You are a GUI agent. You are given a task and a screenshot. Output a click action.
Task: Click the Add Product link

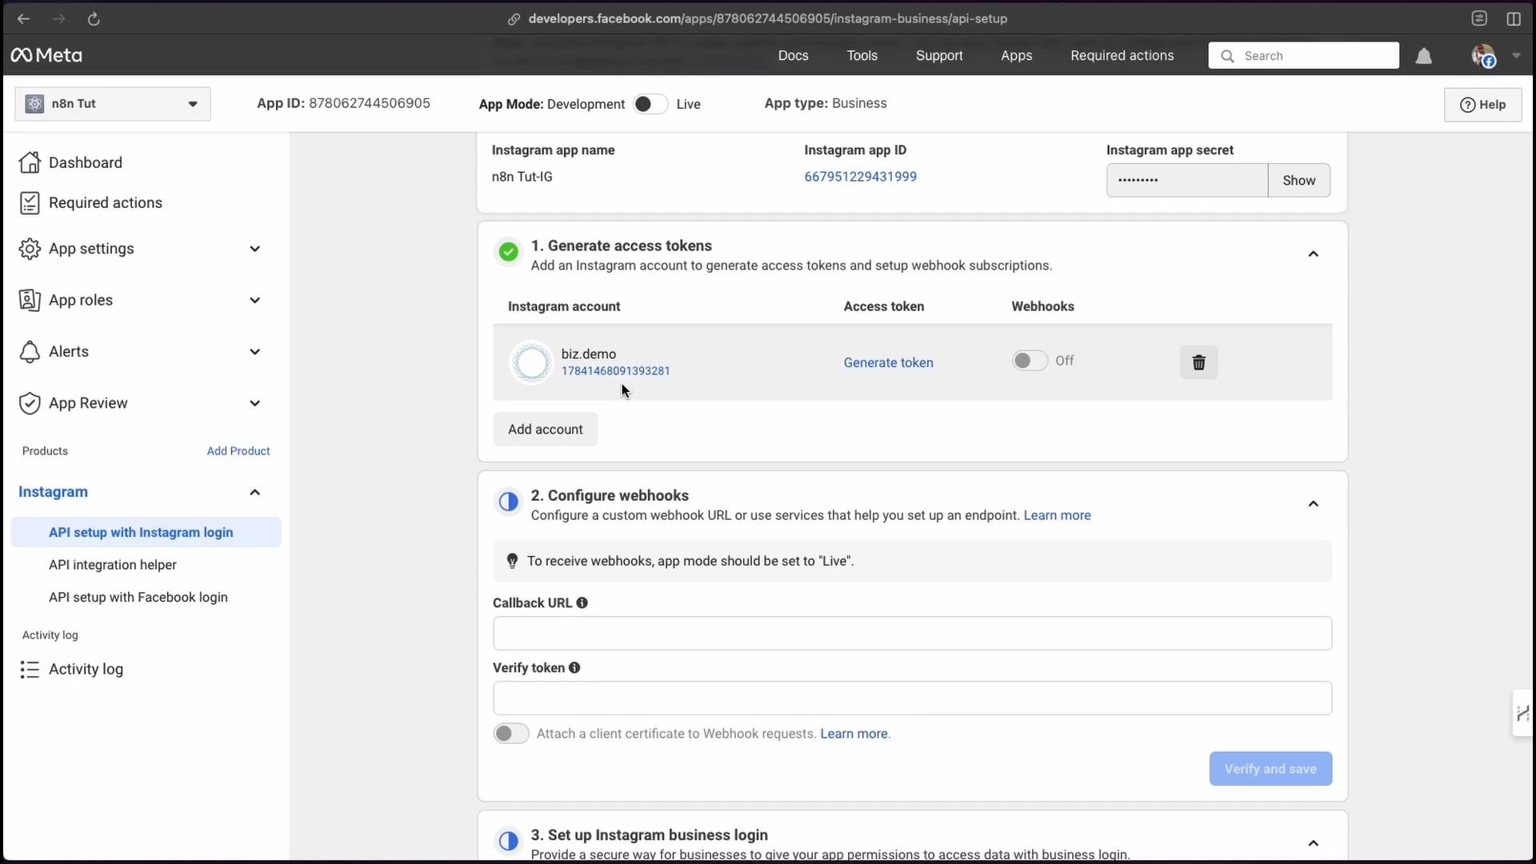[x=238, y=451]
